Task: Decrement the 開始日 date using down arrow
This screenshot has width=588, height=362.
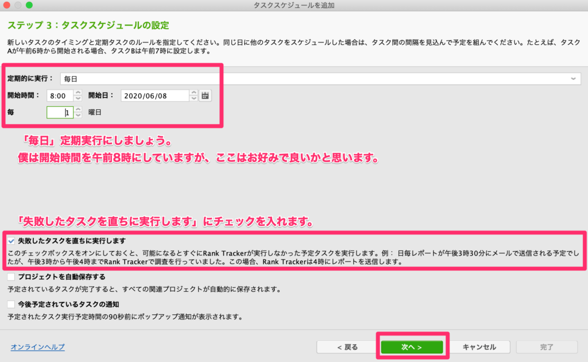Action: [194, 99]
